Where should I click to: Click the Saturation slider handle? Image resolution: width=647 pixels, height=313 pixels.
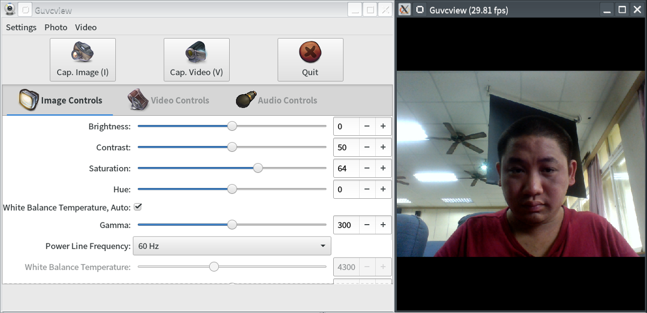click(258, 168)
